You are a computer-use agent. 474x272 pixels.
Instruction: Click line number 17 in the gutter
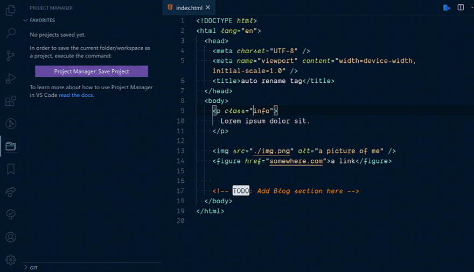(180, 191)
